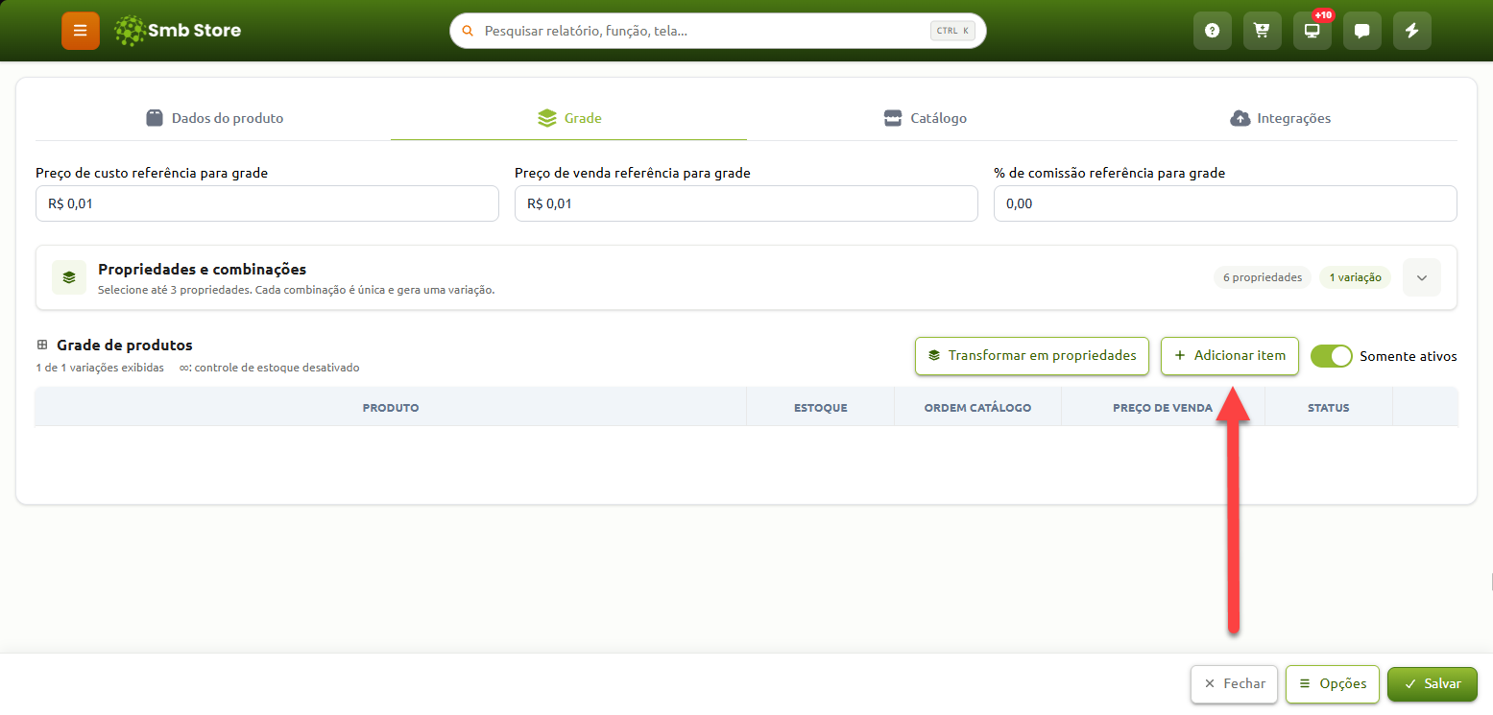Toggle the Somente ativos switch

point(1331,356)
